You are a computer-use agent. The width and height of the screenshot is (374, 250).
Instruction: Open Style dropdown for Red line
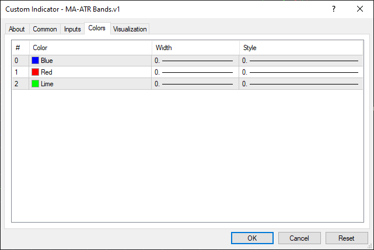click(x=300, y=72)
